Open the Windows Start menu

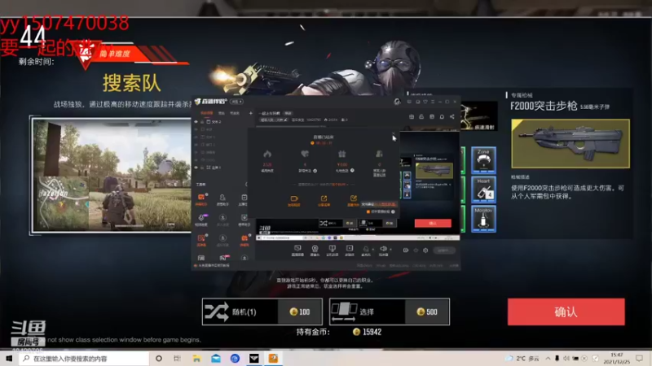tap(9, 358)
